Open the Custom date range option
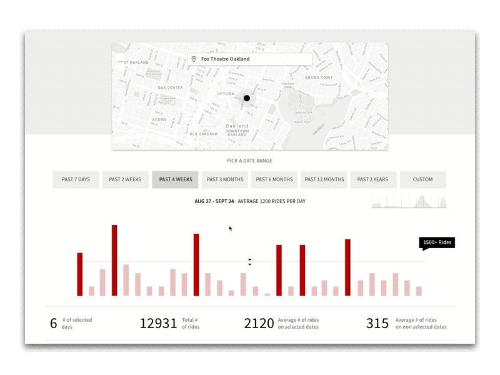This screenshot has width=500, height=375. tap(423, 179)
